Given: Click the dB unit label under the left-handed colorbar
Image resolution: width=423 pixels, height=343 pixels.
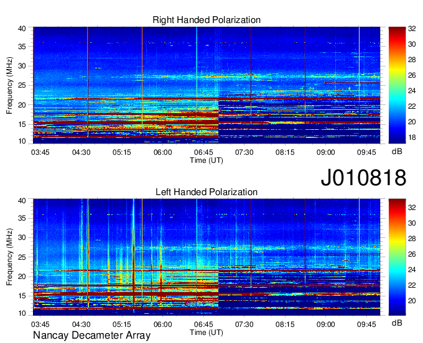Looking at the screenshot, I should [397, 322].
